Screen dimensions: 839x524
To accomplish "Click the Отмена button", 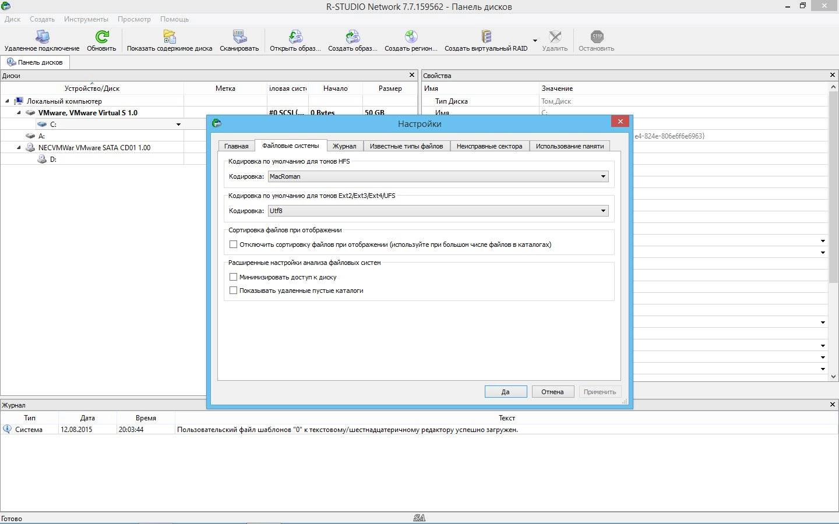I will pos(552,392).
